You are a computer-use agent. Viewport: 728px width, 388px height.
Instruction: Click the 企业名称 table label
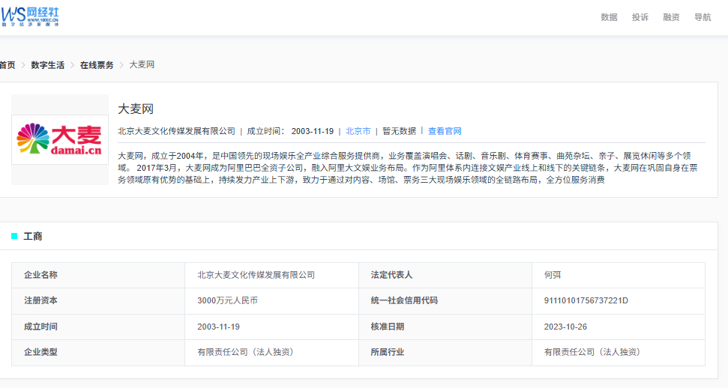40,275
